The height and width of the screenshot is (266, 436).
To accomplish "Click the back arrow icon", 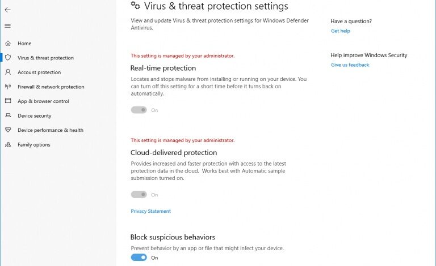I will 7,10.
